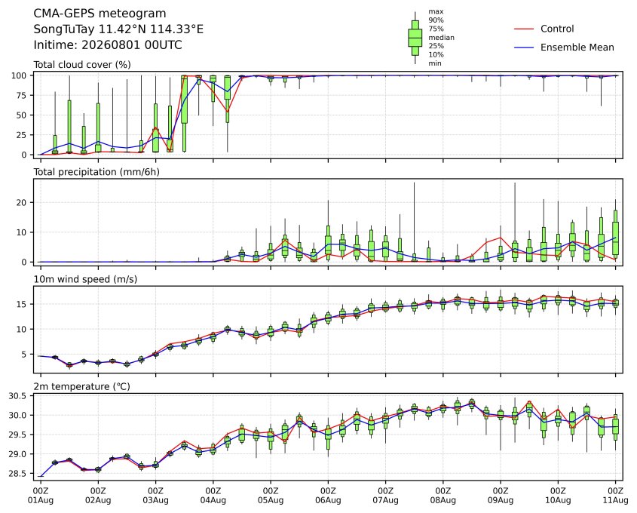
Task: Click the '10m wind speed (m/s)' panel title
Action: (x=85, y=279)
